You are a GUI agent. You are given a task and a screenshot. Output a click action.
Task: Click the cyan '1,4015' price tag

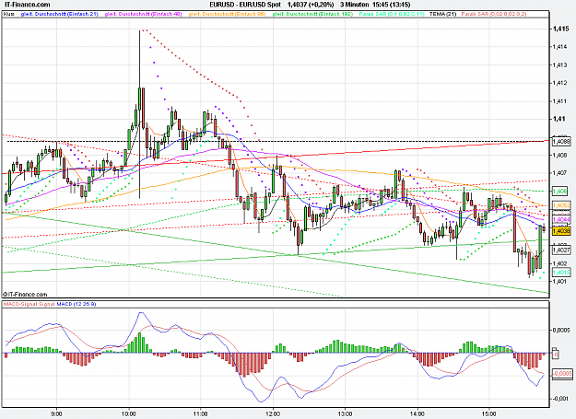561,273
